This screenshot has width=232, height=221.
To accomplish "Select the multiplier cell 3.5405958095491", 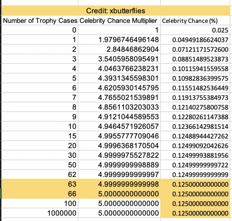I will (119, 59).
